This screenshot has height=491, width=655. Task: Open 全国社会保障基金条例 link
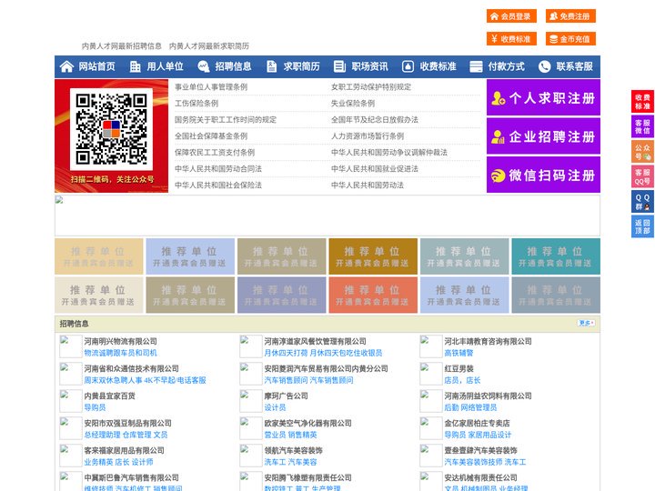click(211, 135)
